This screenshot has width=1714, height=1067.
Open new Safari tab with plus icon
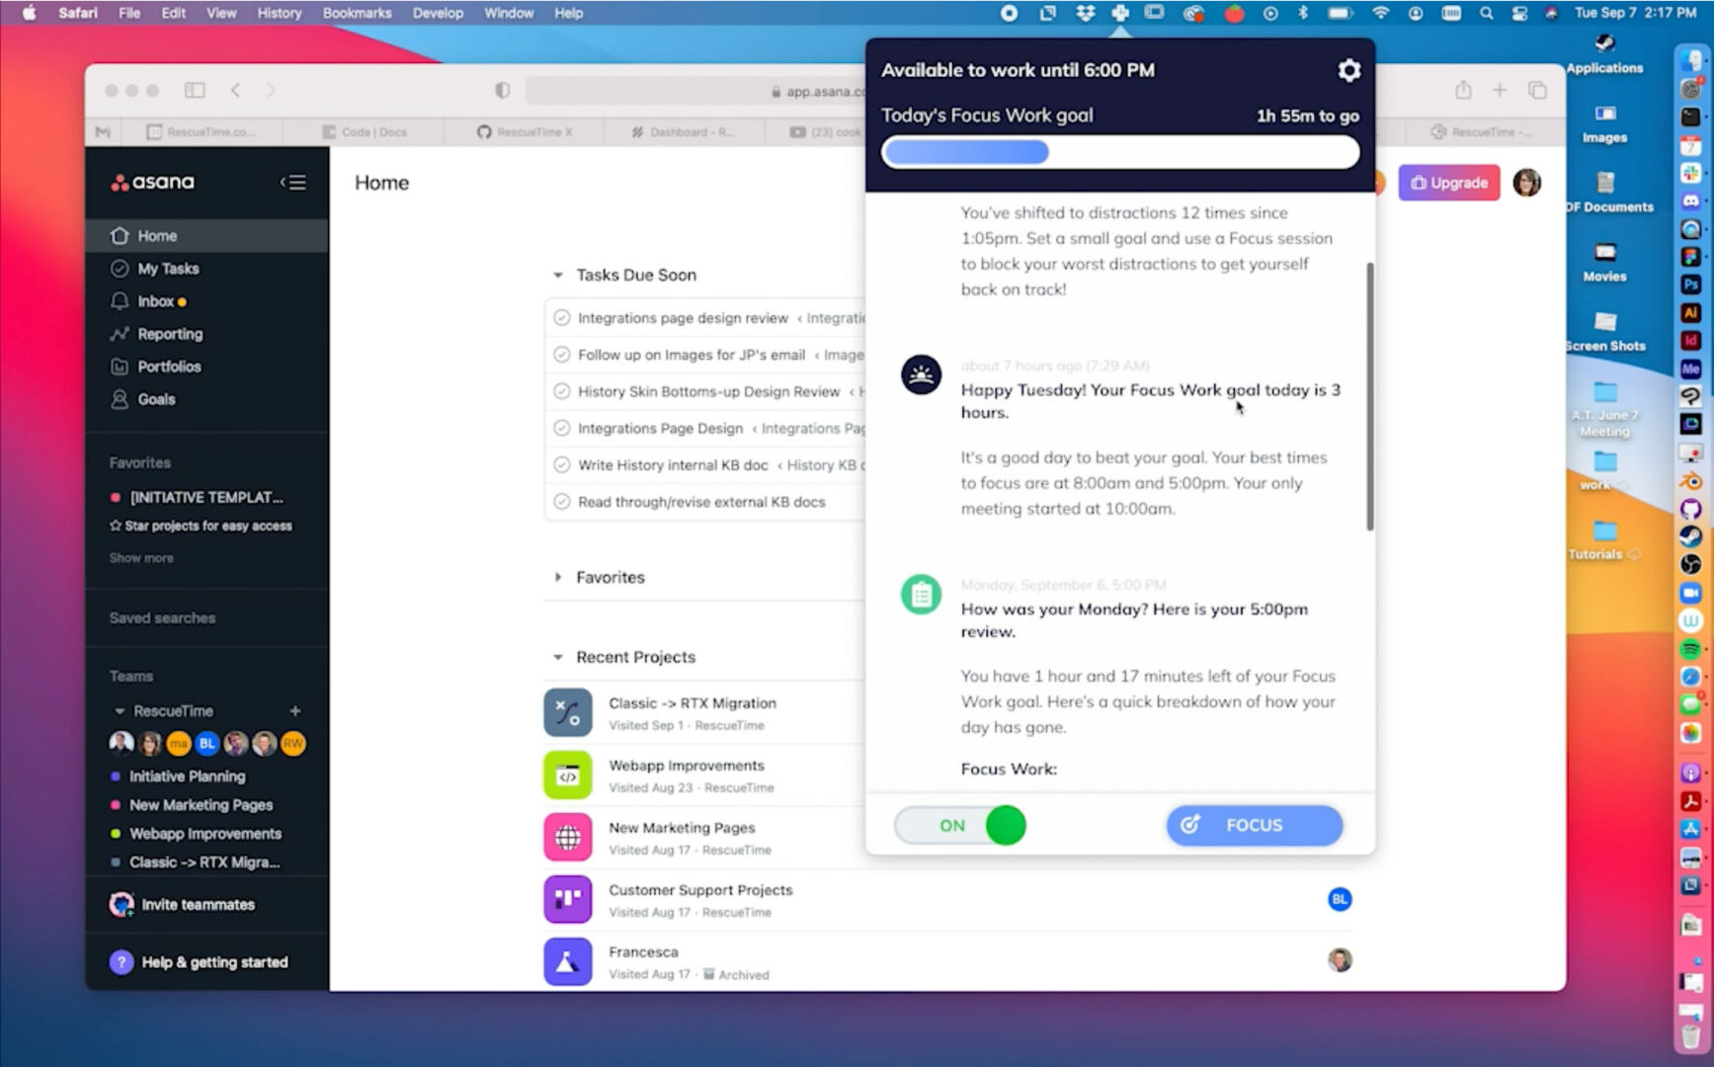1500,90
